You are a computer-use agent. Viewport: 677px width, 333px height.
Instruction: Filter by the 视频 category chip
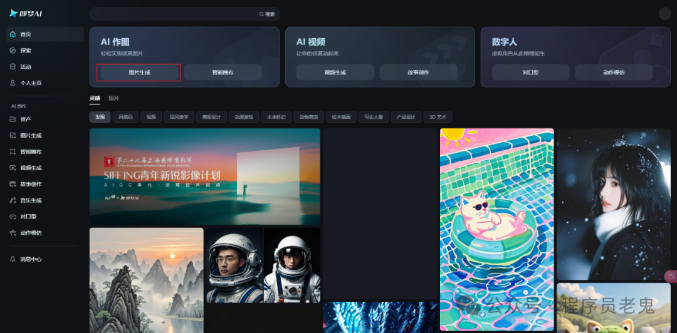[151, 117]
